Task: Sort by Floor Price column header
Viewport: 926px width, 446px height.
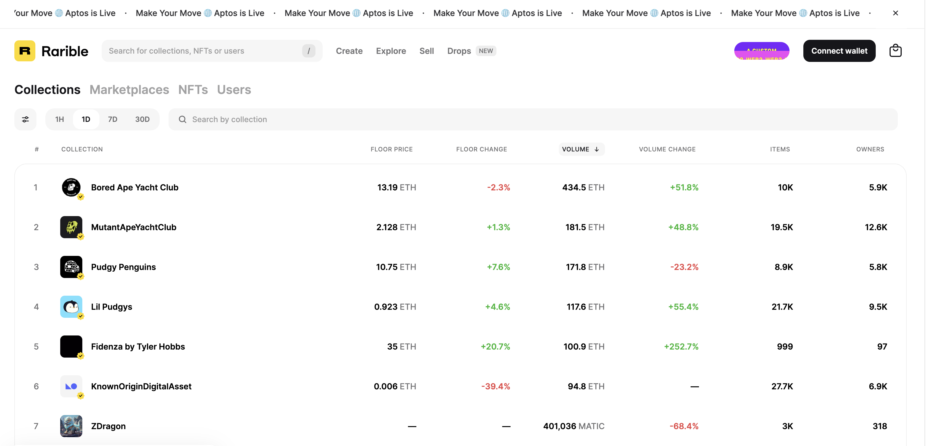Action: pos(391,149)
